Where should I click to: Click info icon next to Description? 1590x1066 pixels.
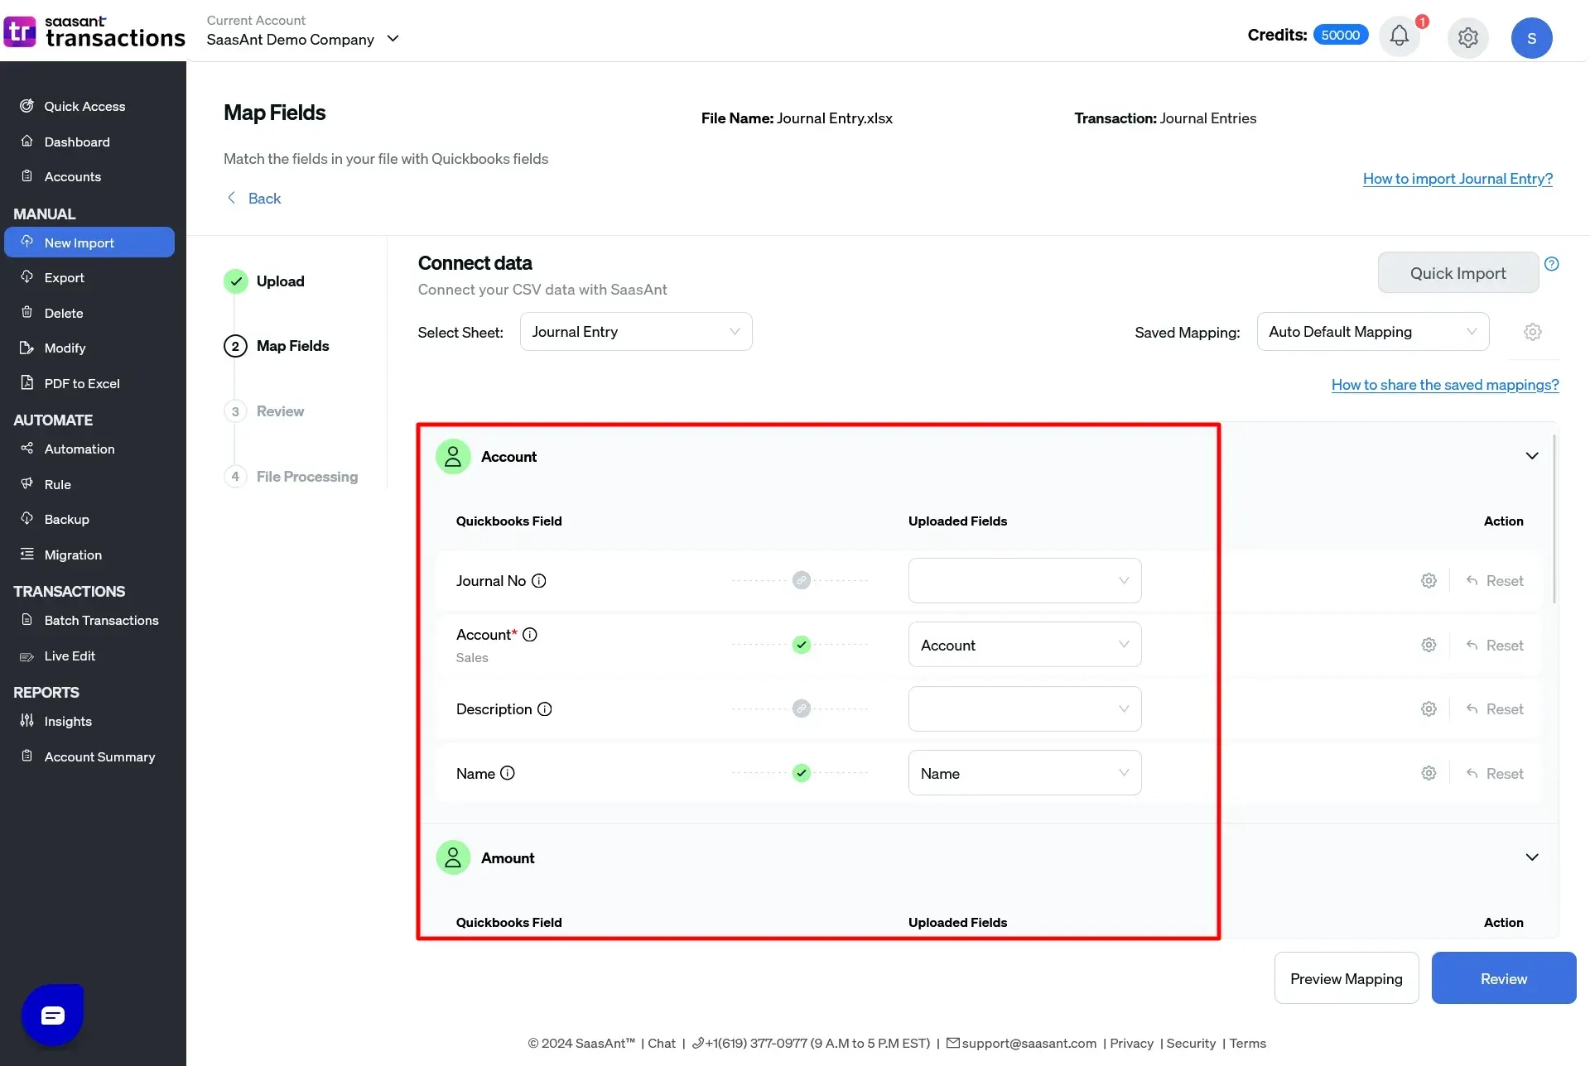tap(545, 709)
